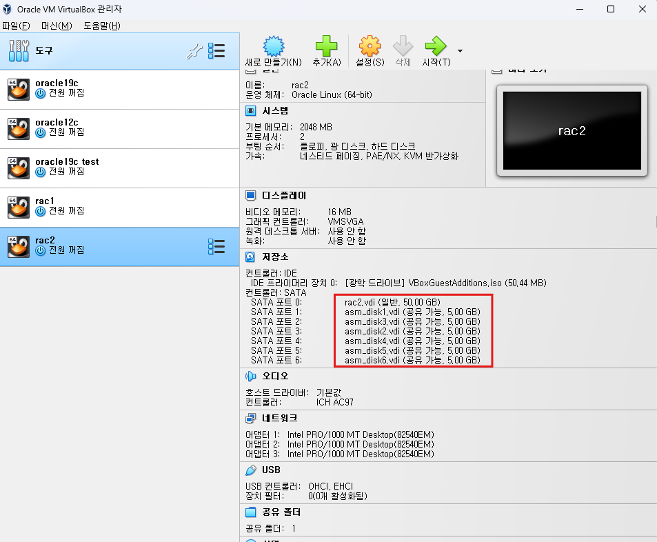The image size is (657, 542).
Task: Select the rac1 virtual machine
Action: tap(119, 208)
